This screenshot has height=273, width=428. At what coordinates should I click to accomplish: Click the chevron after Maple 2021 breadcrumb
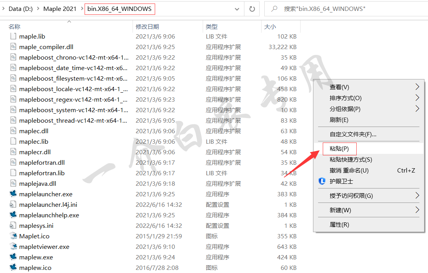82,9
